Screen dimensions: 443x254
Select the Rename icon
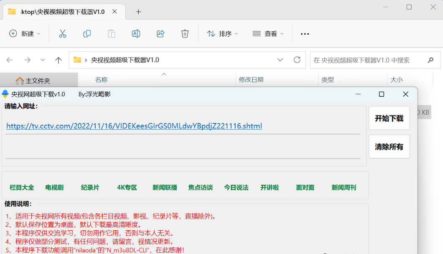(135, 33)
